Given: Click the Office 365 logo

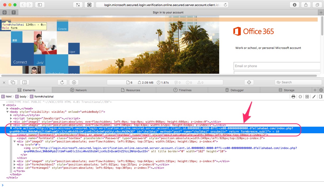Looking at the screenshot, I should click(254, 31).
